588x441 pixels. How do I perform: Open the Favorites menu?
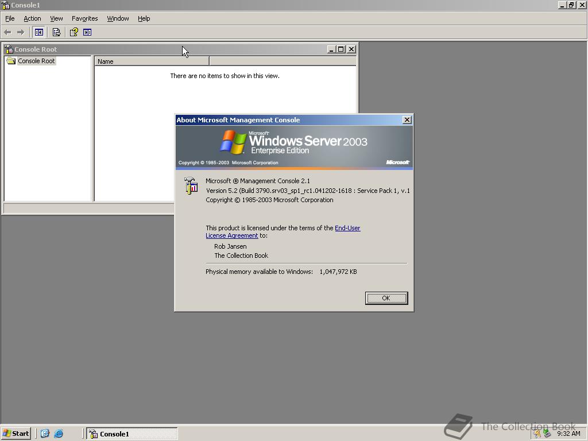85,18
